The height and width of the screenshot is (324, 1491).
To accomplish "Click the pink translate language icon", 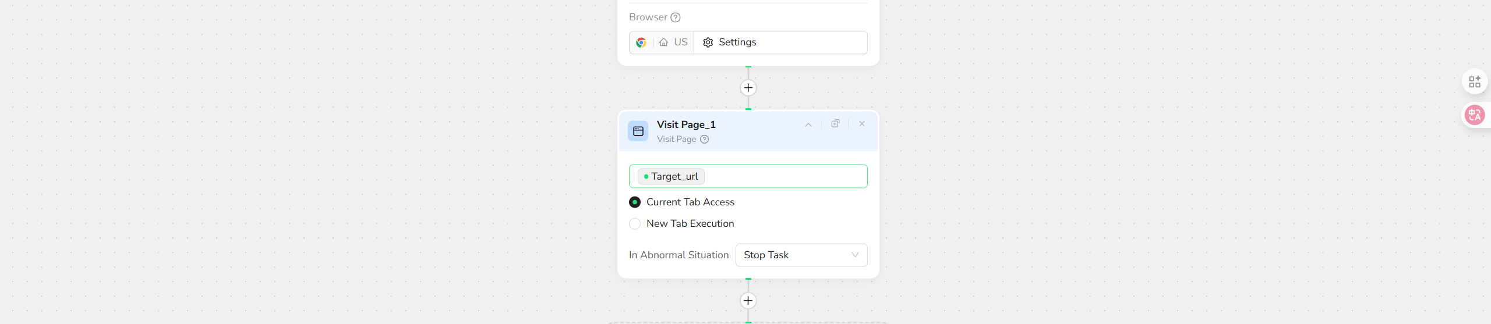I will tap(1474, 115).
